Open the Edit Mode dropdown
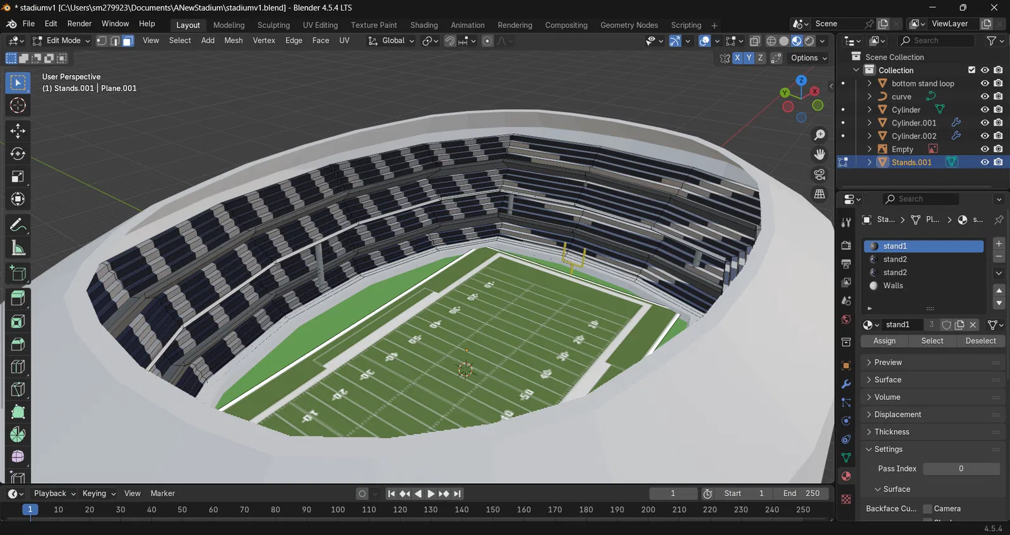The height and width of the screenshot is (535, 1010). [x=62, y=41]
